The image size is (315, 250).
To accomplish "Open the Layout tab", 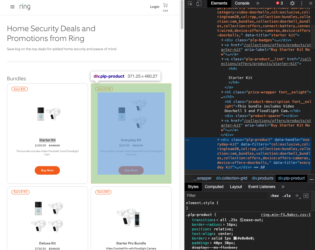I will point(236,187).
